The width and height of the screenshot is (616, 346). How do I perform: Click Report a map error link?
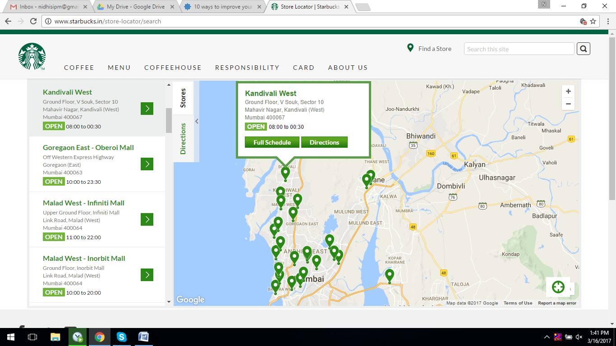tap(557, 303)
